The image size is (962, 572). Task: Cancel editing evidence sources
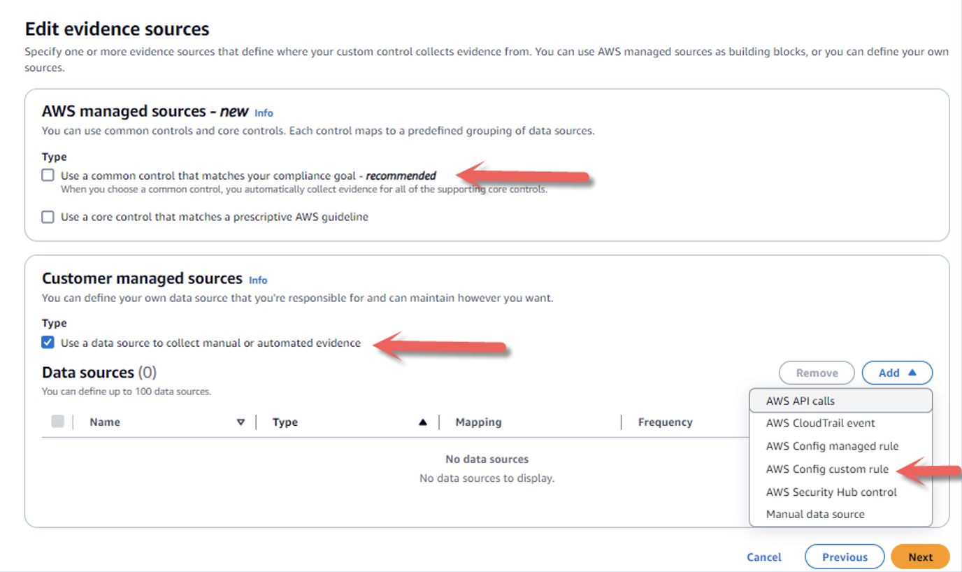coord(763,557)
